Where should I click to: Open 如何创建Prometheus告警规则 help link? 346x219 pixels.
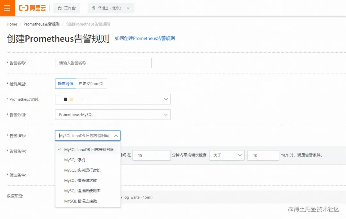tap(145, 38)
